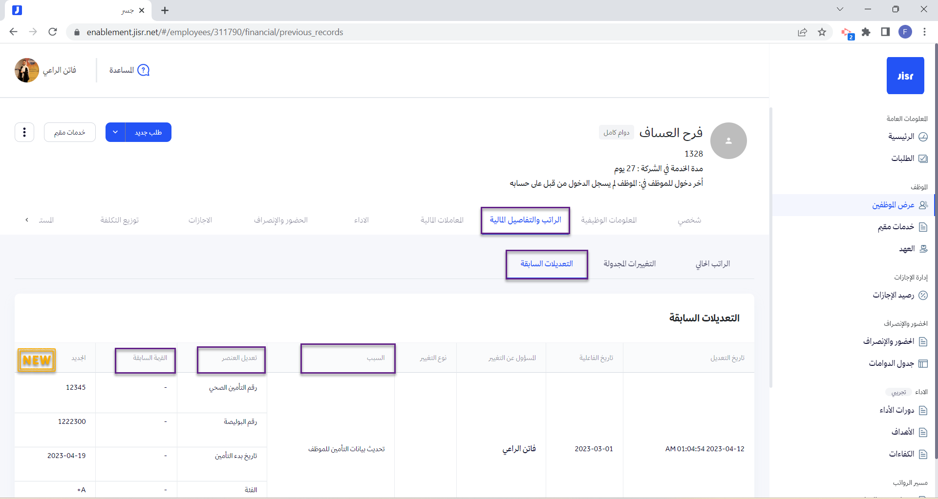Open جدول الدوامات shift schedule in sidebar

(x=897, y=363)
